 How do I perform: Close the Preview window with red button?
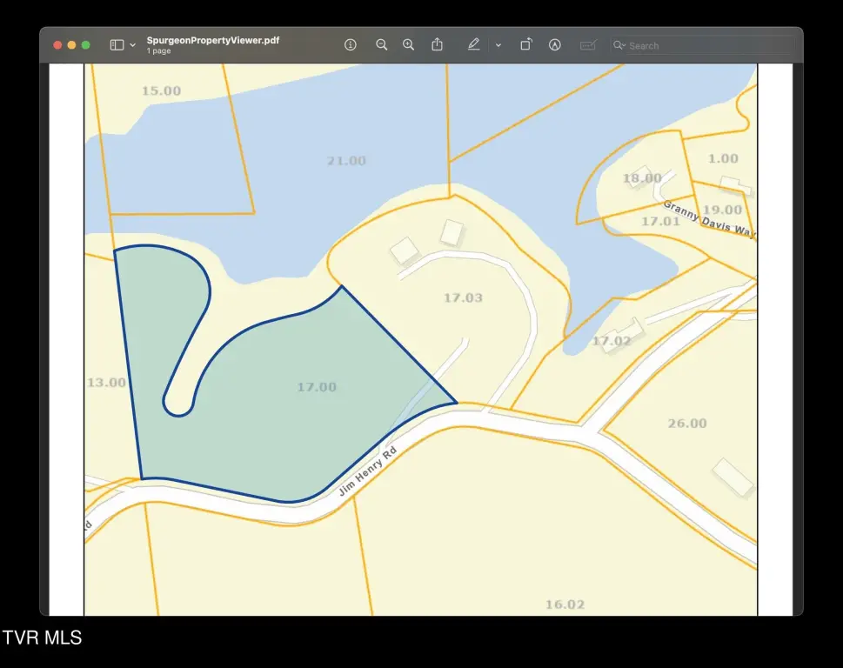coord(58,45)
